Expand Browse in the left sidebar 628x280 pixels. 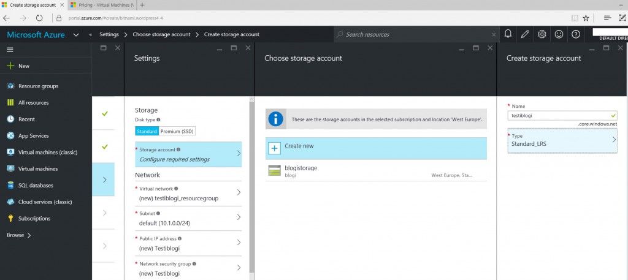[x=19, y=235]
